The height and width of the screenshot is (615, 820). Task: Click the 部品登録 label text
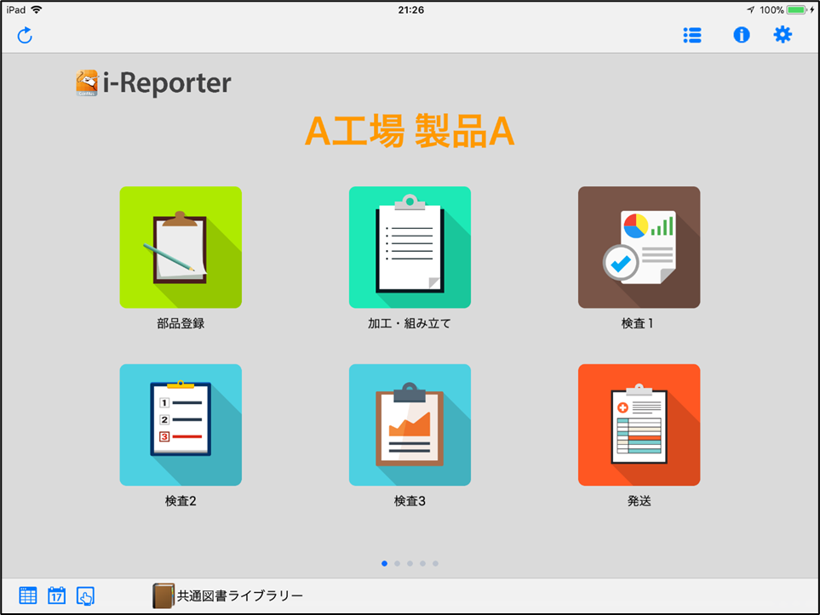[181, 323]
